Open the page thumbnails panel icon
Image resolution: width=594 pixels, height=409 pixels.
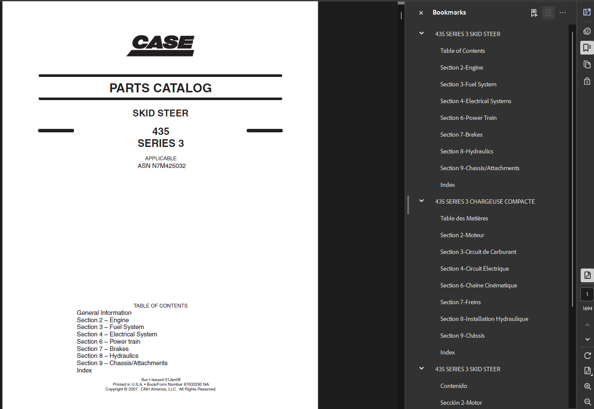[x=587, y=64]
